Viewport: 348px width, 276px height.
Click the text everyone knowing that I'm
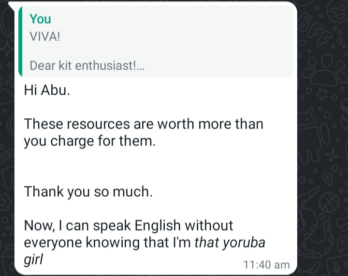[107, 243]
